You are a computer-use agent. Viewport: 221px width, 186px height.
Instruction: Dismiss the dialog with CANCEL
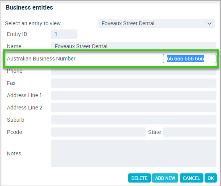pos(191,178)
